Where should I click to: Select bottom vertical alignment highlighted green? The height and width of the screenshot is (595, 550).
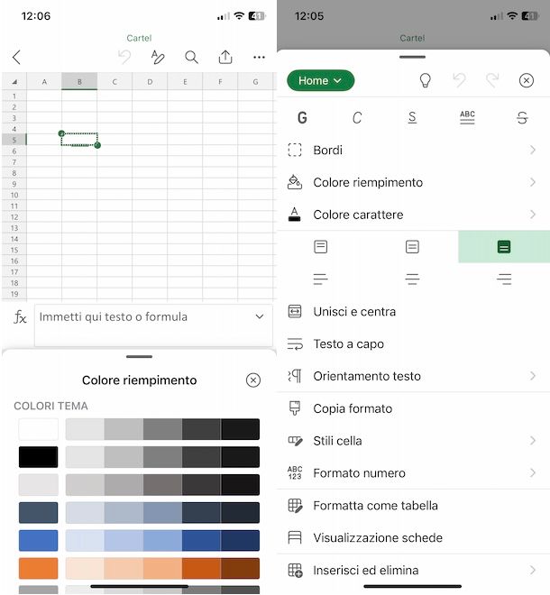pos(504,247)
